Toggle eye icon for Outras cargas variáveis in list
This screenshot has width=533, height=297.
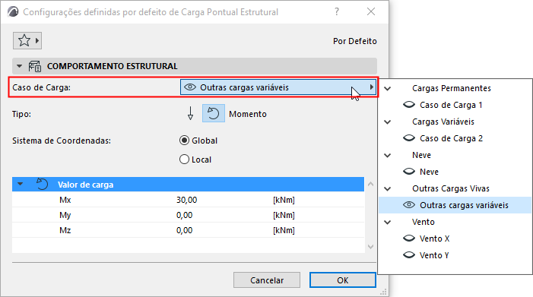(409, 205)
